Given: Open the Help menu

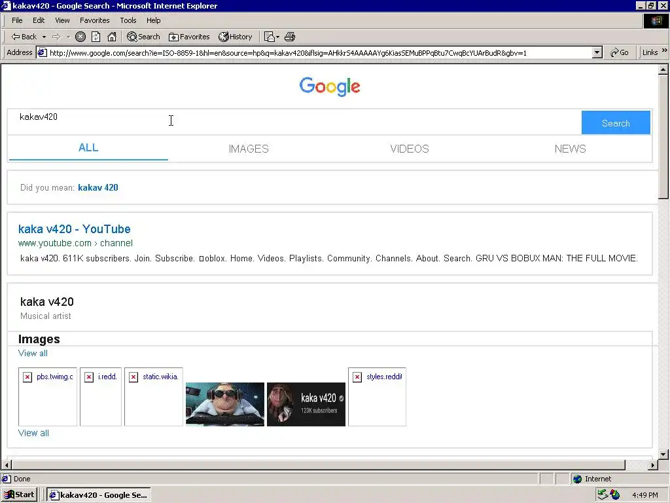Looking at the screenshot, I should click(153, 20).
